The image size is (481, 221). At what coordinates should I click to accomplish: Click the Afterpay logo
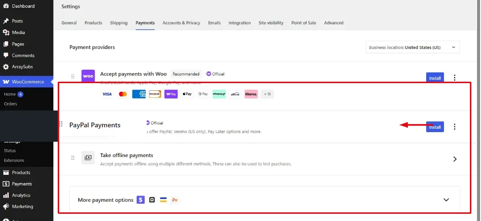click(219, 94)
